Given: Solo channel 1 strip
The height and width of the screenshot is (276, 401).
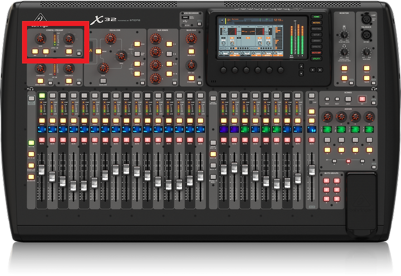Looking at the screenshot, I should 42,121.
